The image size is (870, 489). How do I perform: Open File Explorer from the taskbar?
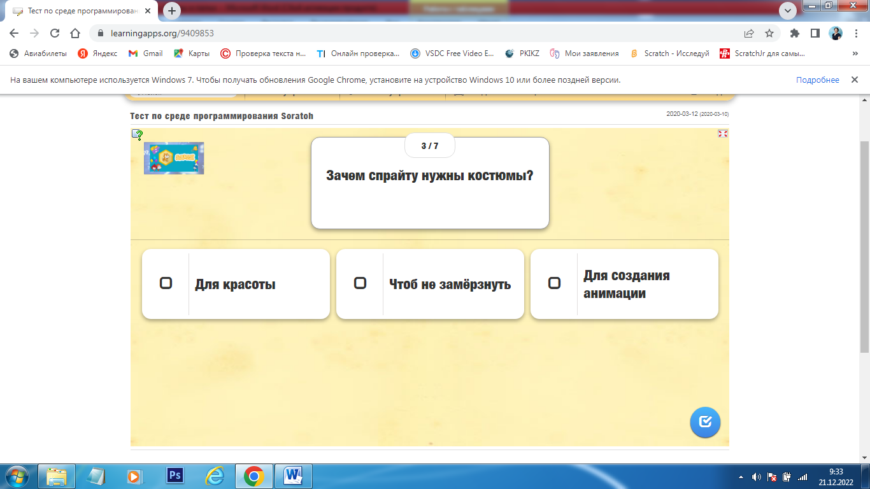pyautogui.click(x=57, y=476)
